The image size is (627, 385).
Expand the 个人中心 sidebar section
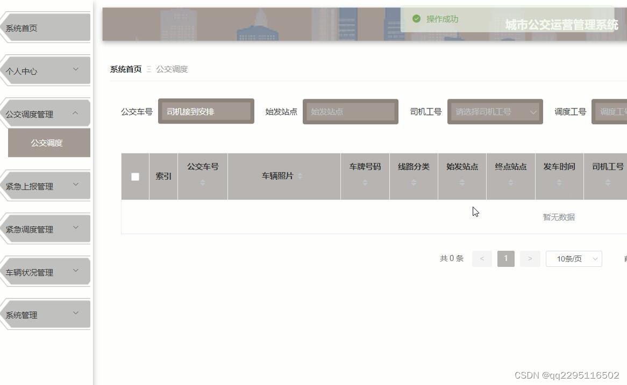coord(46,70)
